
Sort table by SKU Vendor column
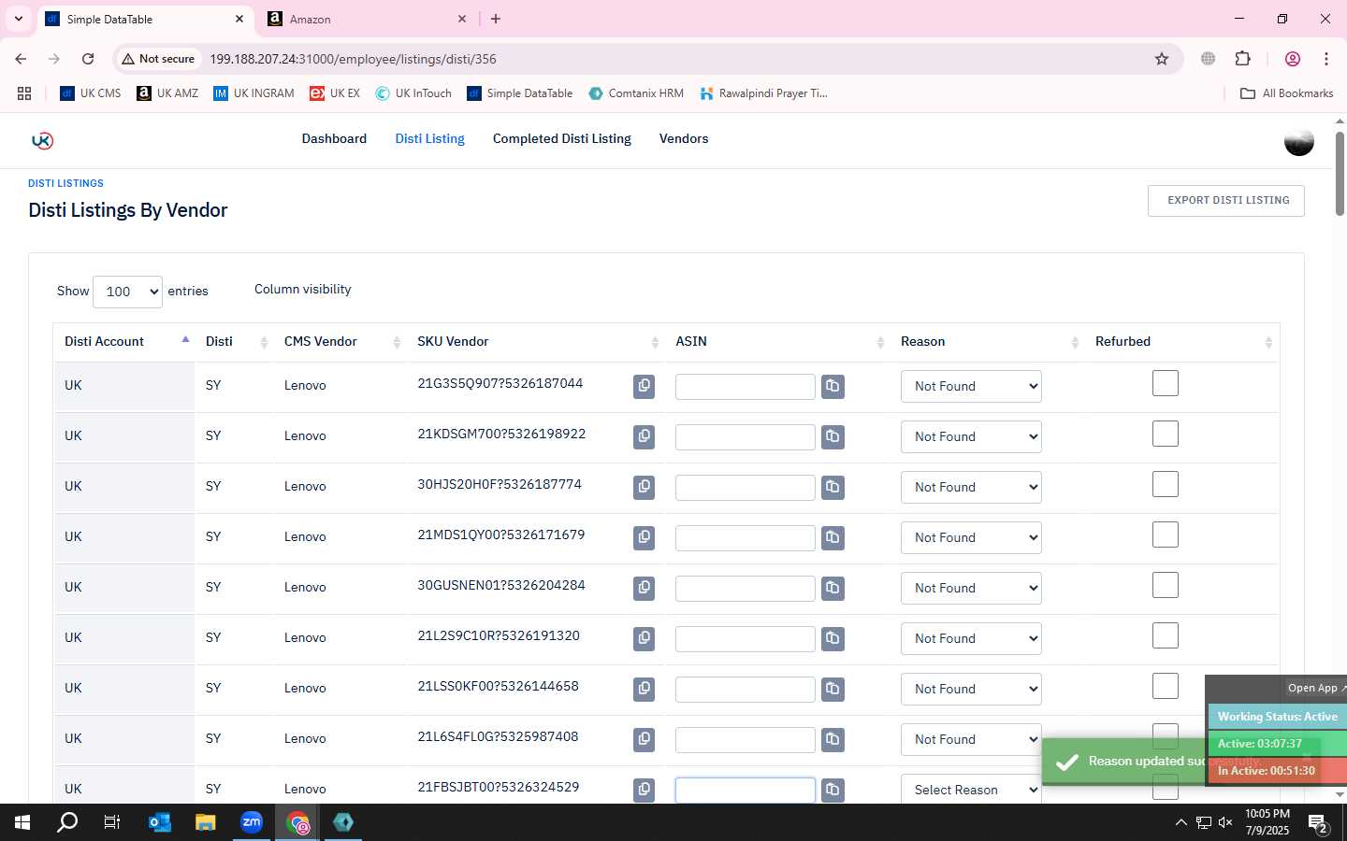(535, 342)
